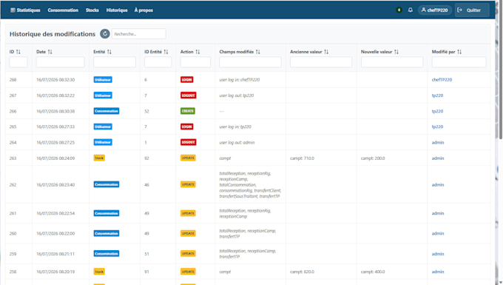The height and width of the screenshot is (285, 503).
Task: Click the Utilisateur badge in row 264
Action: [103, 142]
